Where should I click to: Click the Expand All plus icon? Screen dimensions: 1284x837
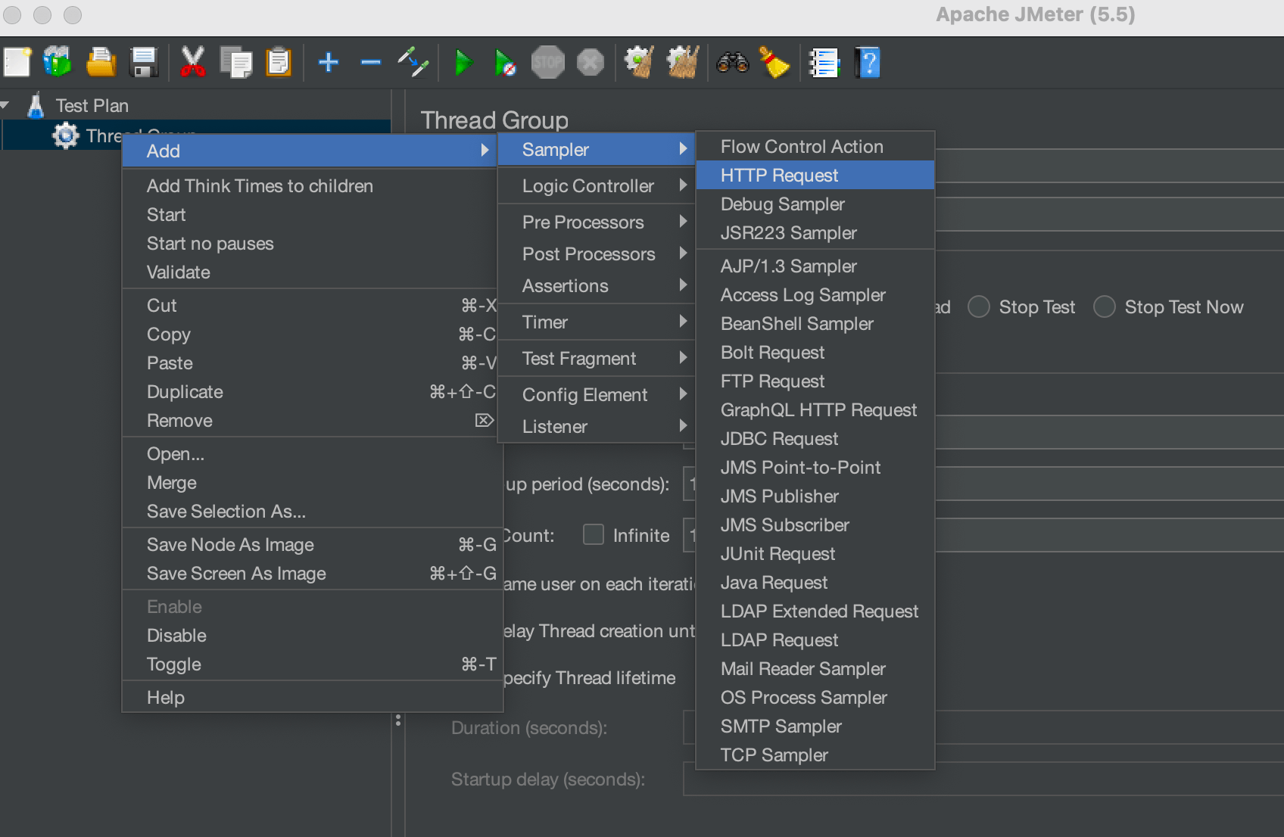point(328,62)
